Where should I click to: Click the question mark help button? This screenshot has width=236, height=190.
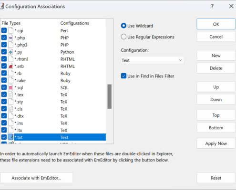pos(212,6)
